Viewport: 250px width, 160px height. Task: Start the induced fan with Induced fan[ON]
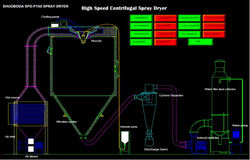[190, 18]
